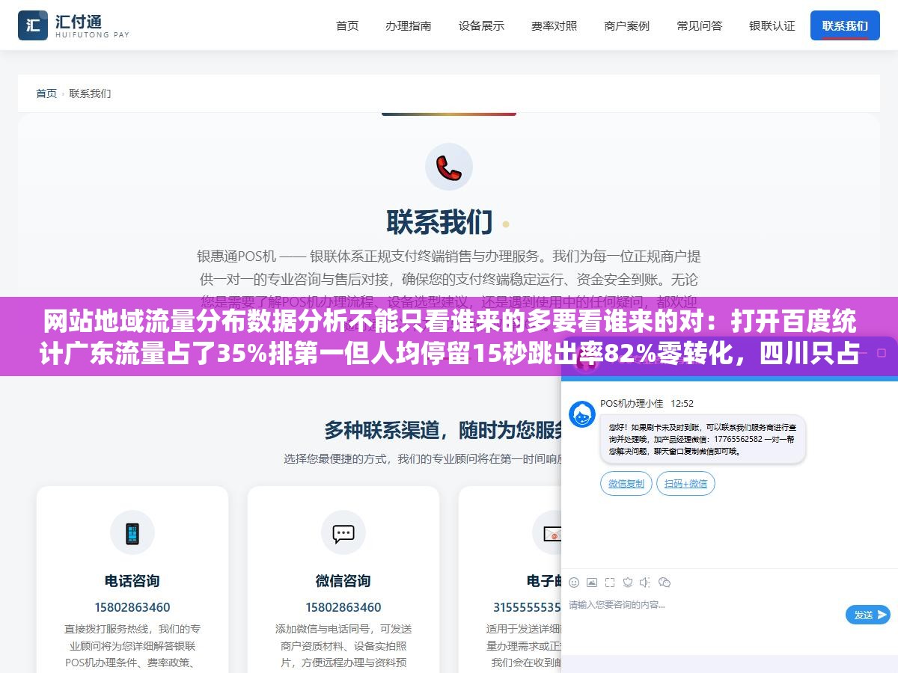Open 银联认证 navigation item

772,25
